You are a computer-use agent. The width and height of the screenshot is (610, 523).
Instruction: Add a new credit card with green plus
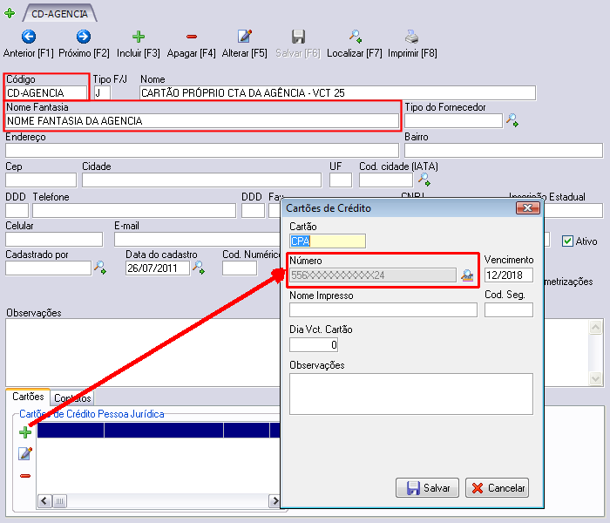coord(25,432)
